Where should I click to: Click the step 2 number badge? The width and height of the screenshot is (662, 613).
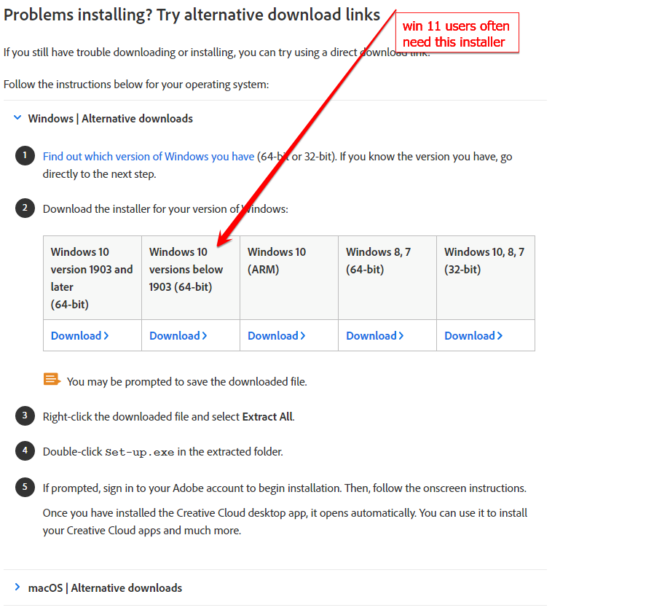point(25,208)
